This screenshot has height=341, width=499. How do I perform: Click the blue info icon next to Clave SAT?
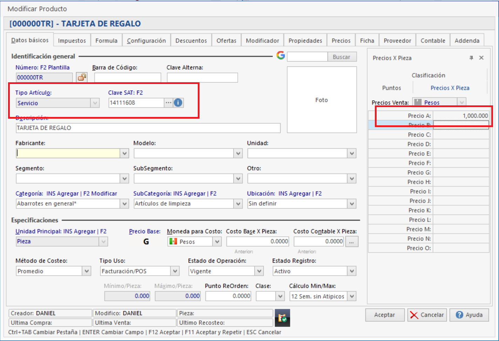coord(178,103)
